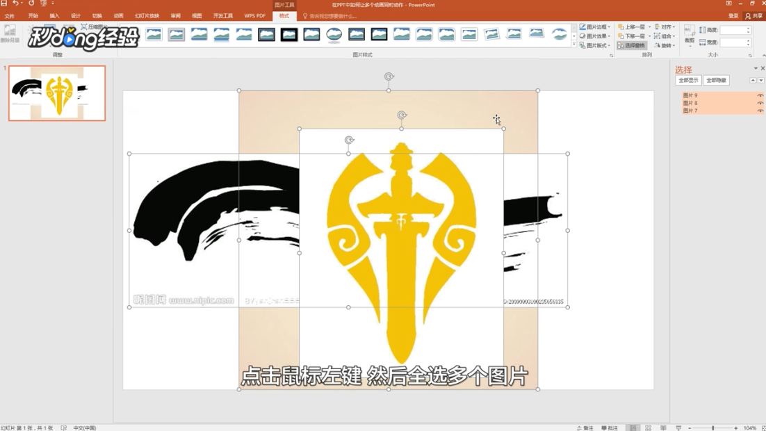Click the 登录 sign in link

(733, 16)
